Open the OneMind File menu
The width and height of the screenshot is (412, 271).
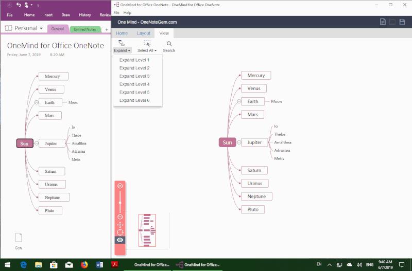coord(116,12)
